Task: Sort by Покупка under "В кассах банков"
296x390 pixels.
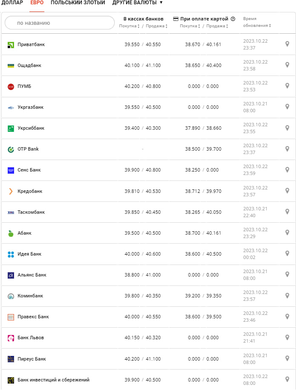Action: pos(129,26)
